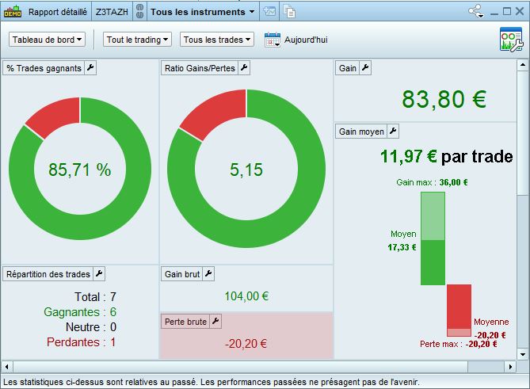Screen dimensions: 530x389
Task: Configure Ratio Gains/Pertes widget wrench
Action: pos(244,68)
